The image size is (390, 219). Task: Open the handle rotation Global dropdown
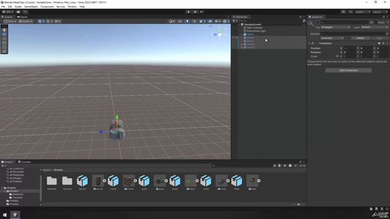[x=26, y=21]
